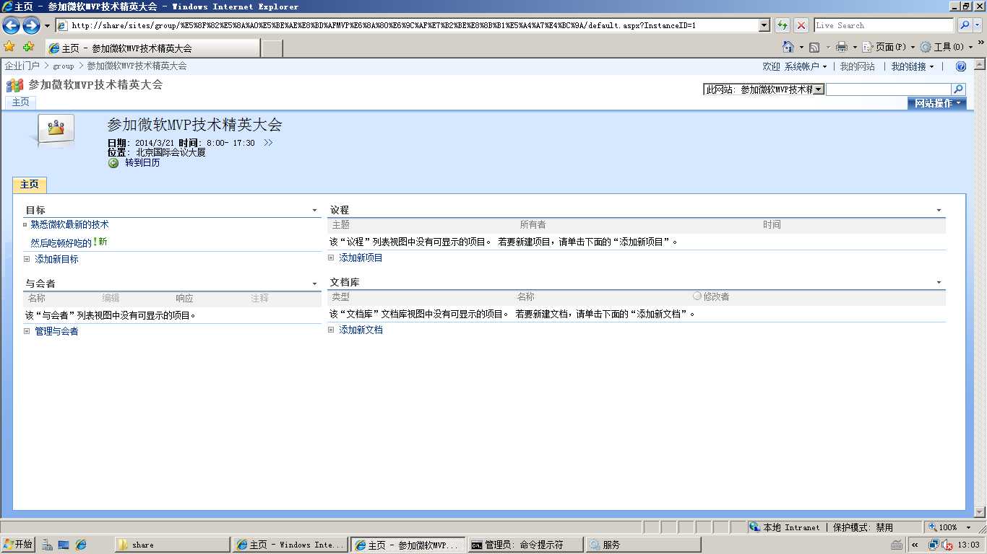Select the yellow 主页 page tab
The height and width of the screenshot is (554, 987).
[30, 185]
